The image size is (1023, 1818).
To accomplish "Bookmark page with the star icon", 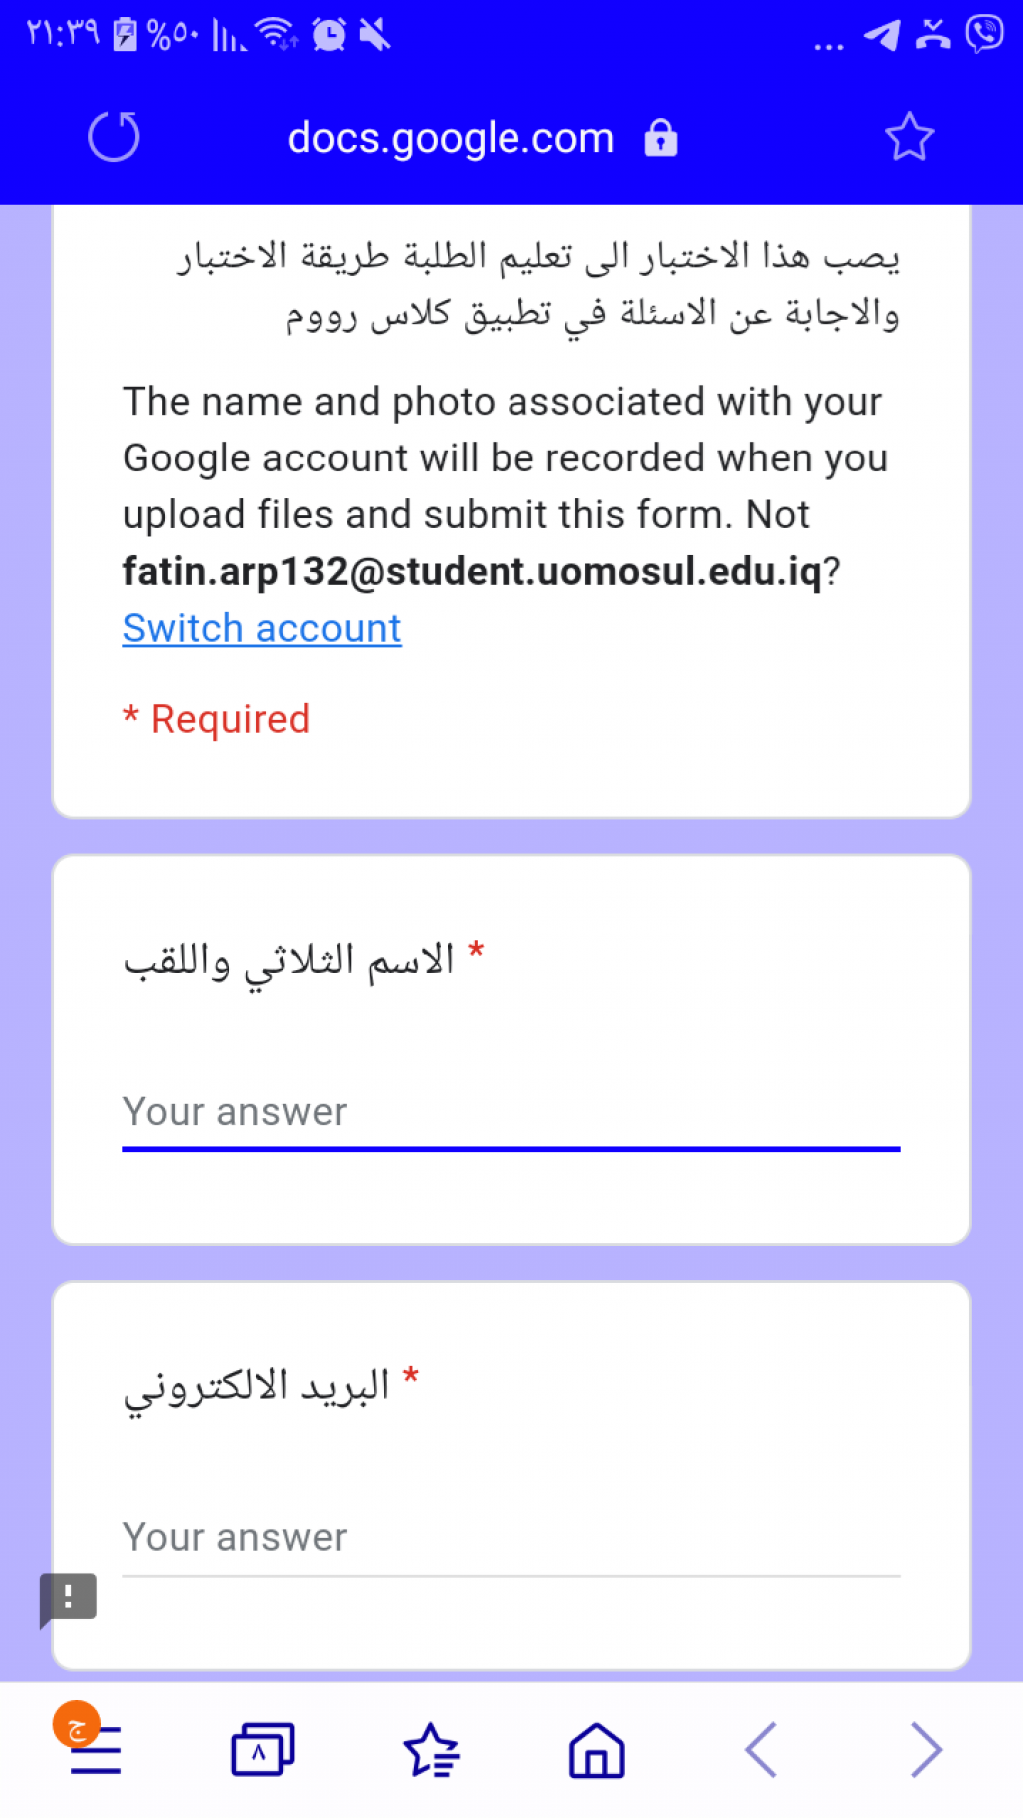I will [x=909, y=137].
